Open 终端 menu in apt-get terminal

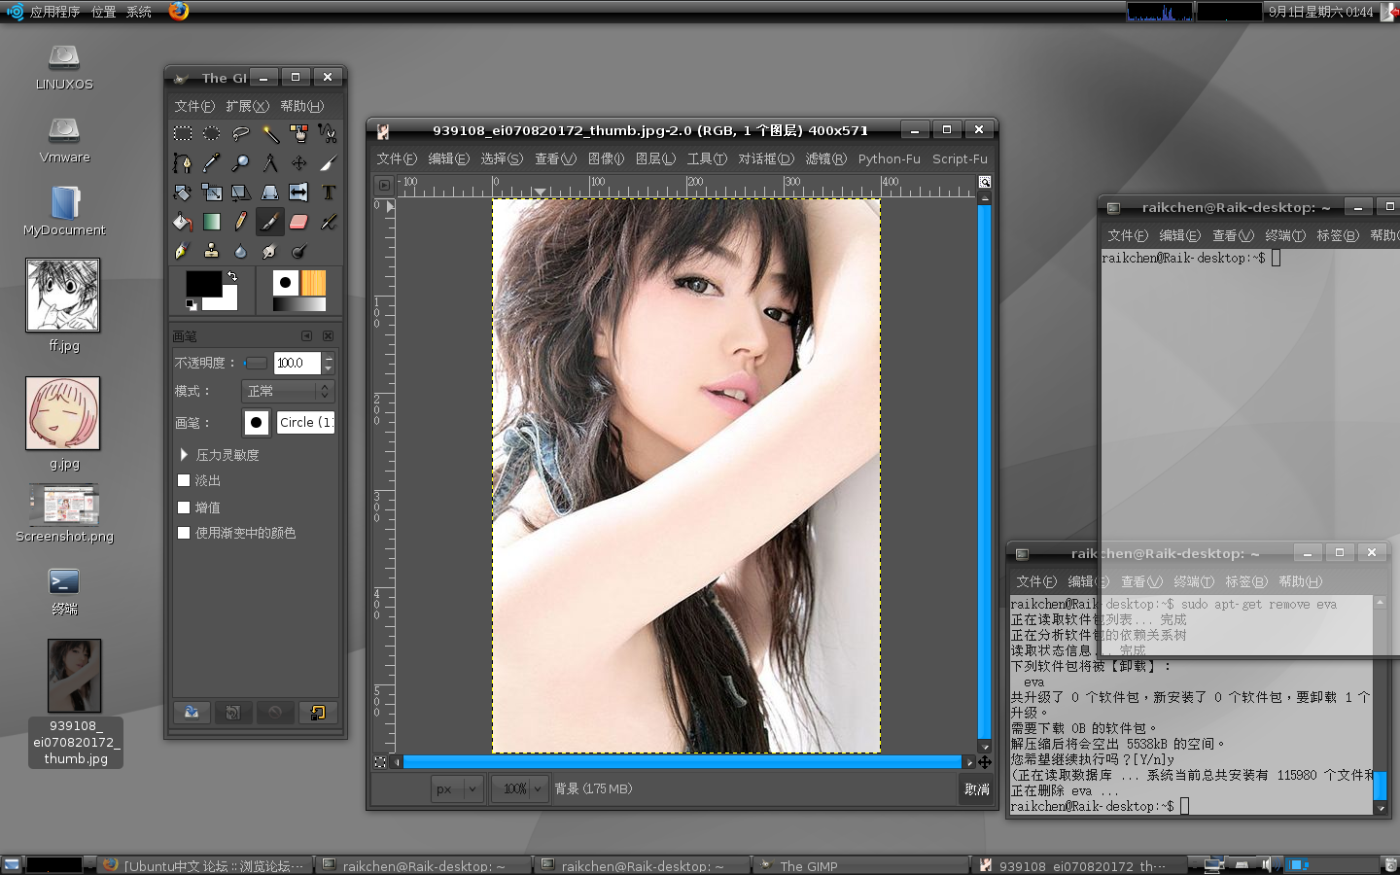[1193, 581]
